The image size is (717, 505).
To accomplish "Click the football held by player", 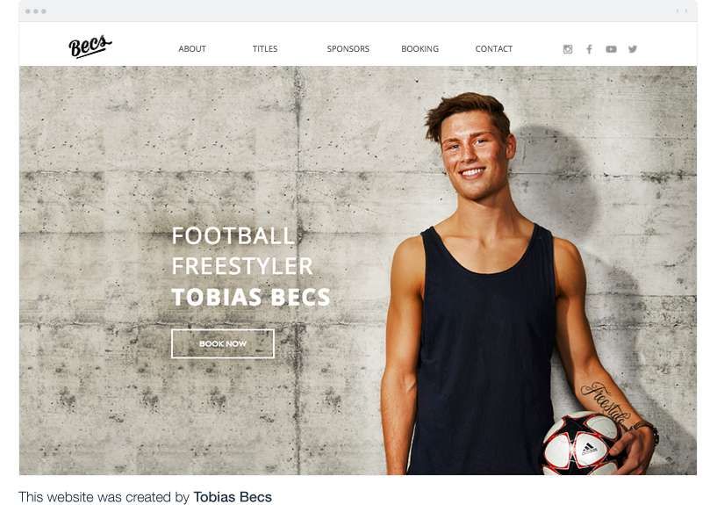I will pyautogui.click(x=582, y=443).
